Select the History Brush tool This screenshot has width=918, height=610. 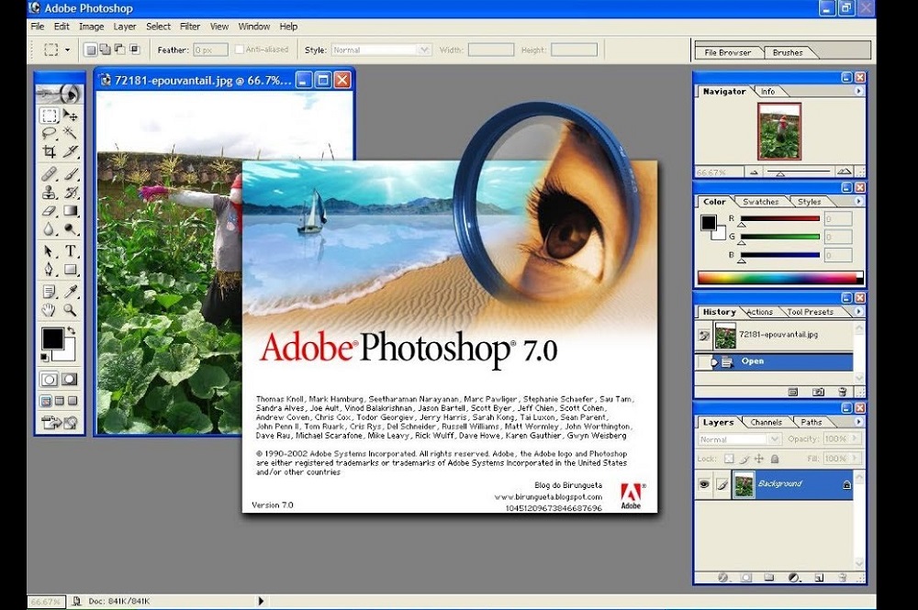tap(71, 192)
